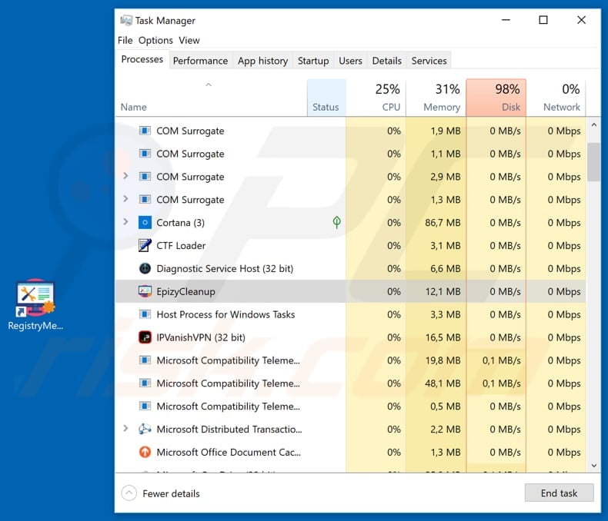
Task: Click the scrollbar down arrow in process list
Action: click(593, 466)
